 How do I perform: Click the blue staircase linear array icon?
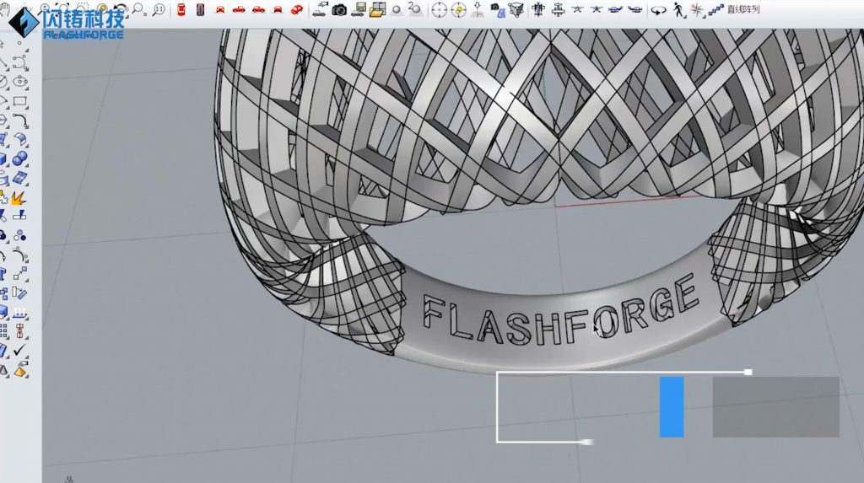715,9
